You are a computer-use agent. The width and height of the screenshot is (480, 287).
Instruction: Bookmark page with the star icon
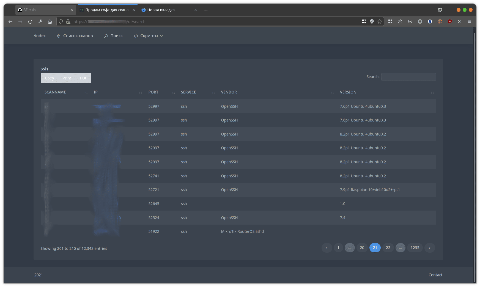[380, 22]
